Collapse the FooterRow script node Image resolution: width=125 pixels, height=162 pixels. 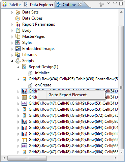click(18, 80)
